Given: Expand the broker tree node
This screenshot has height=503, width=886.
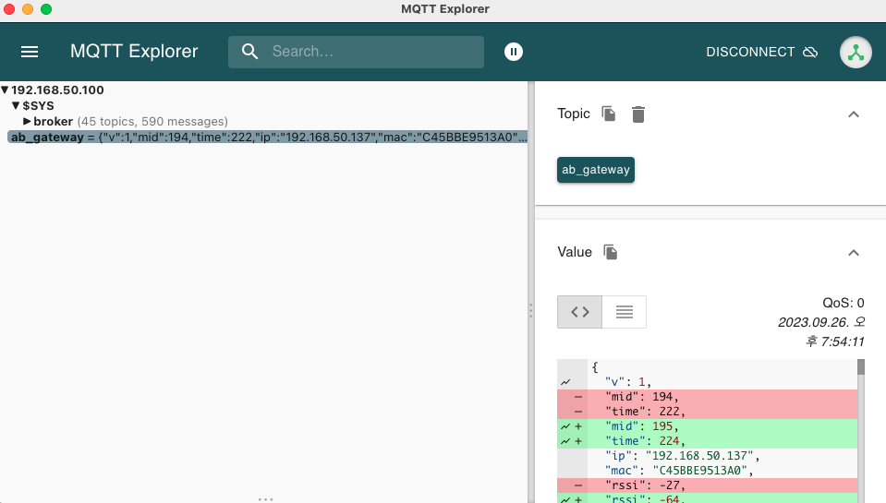Looking at the screenshot, I should (27, 122).
